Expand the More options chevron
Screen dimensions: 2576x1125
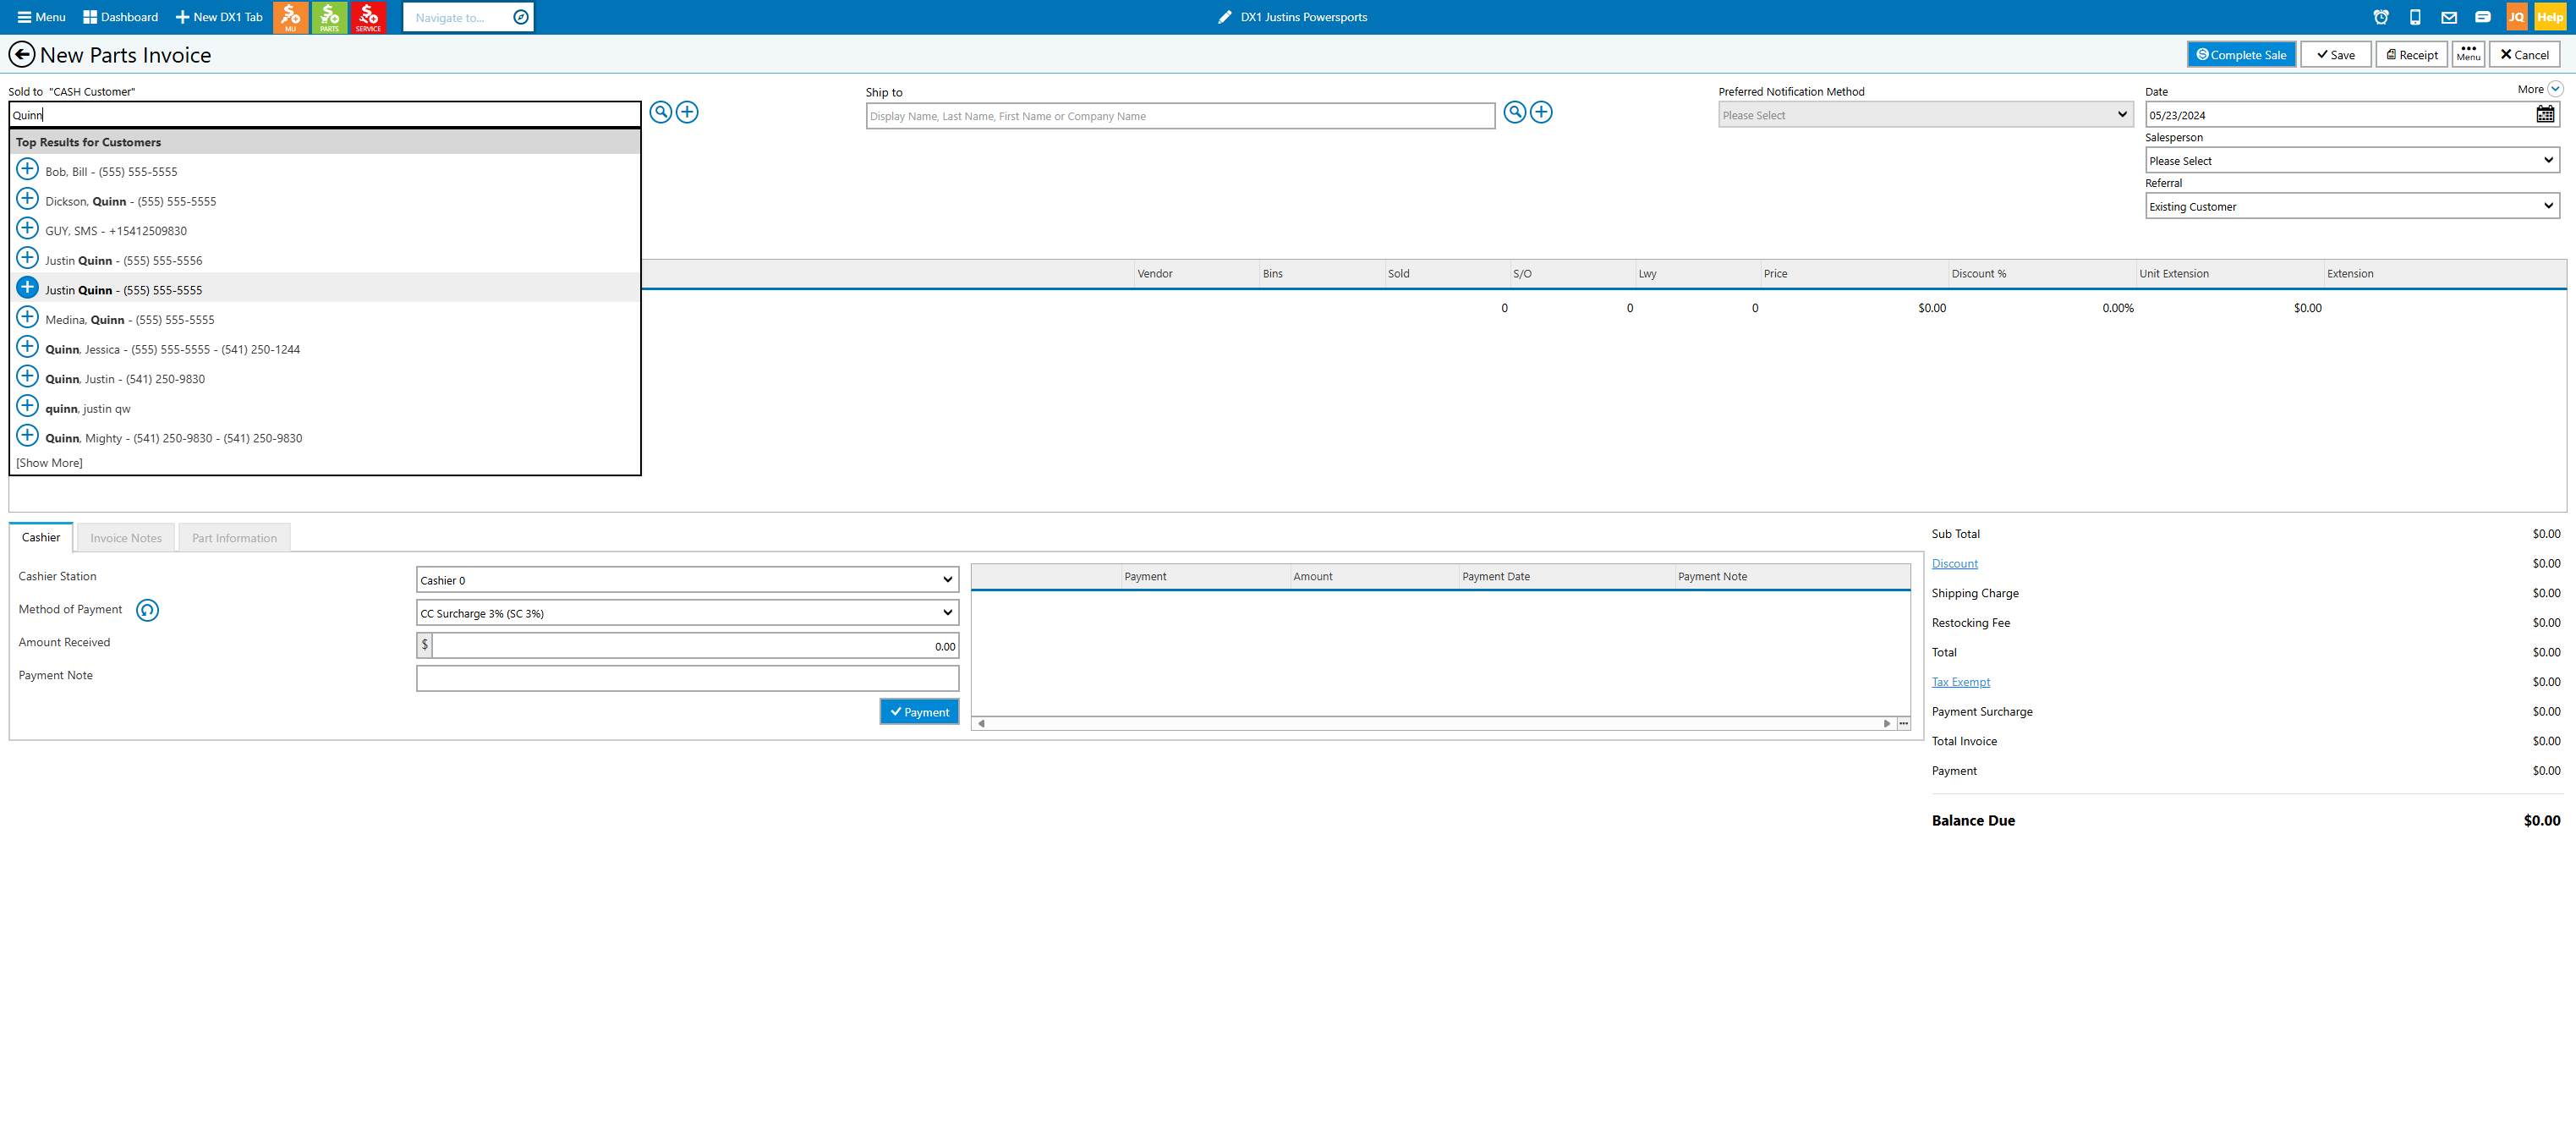[2555, 89]
